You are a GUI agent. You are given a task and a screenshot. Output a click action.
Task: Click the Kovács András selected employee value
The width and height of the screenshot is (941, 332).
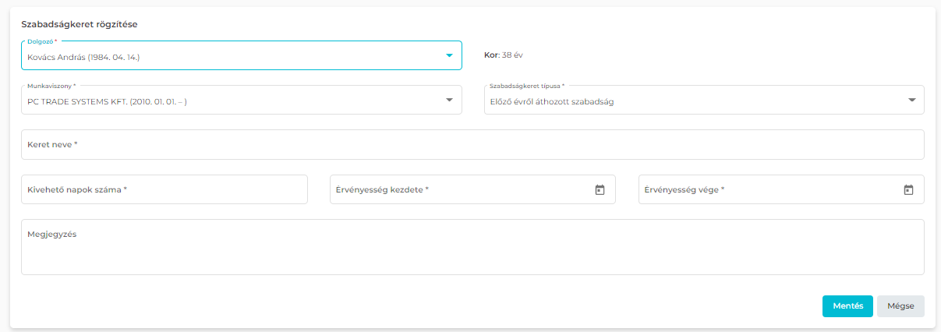pyautogui.click(x=83, y=57)
